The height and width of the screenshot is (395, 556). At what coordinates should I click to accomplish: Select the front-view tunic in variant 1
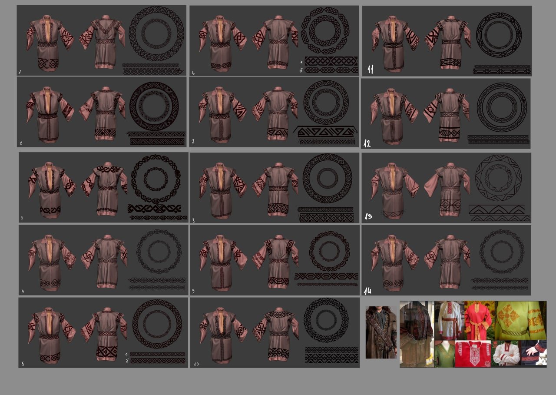(x=50, y=43)
